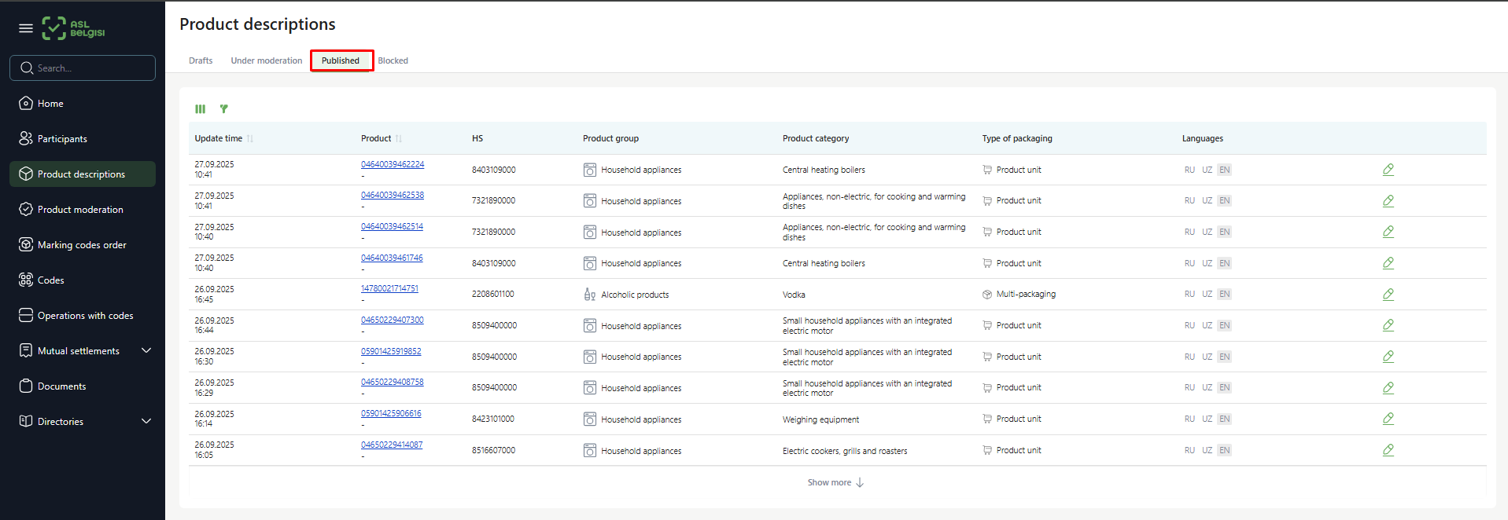
Task: Select EN language tag in first row
Action: [x=1224, y=170]
